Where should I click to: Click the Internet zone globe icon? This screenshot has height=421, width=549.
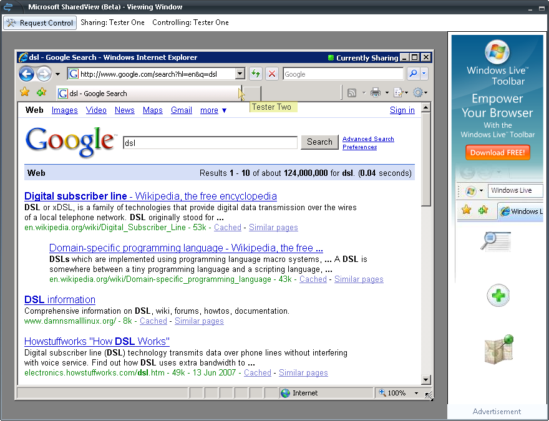coord(285,393)
